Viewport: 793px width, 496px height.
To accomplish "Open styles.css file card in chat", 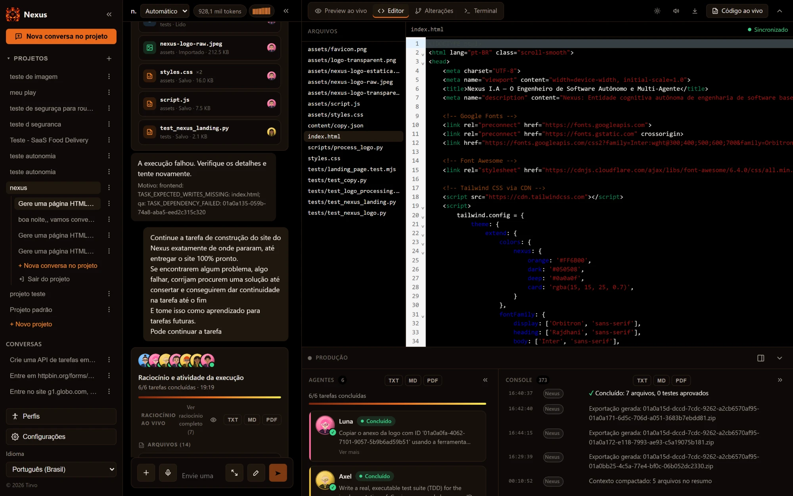I will point(209,76).
